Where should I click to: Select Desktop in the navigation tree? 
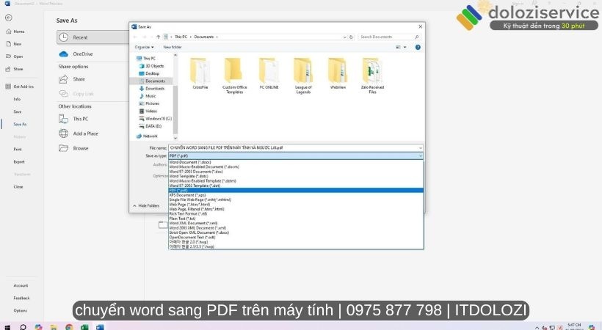click(x=149, y=73)
